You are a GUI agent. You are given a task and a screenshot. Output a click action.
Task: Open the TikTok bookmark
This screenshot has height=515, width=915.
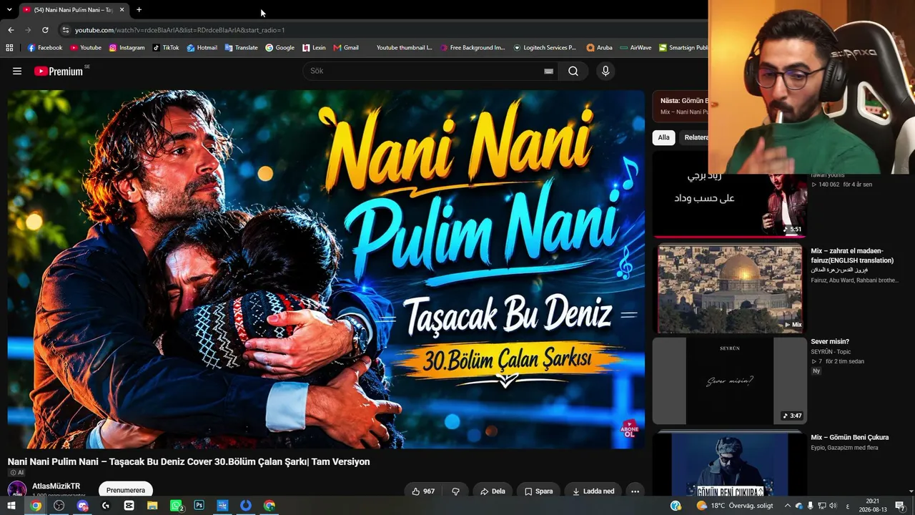point(166,48)
